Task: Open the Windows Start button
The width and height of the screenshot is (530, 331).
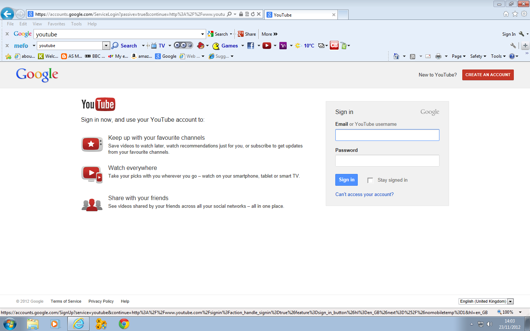Action: coord(10,324)
